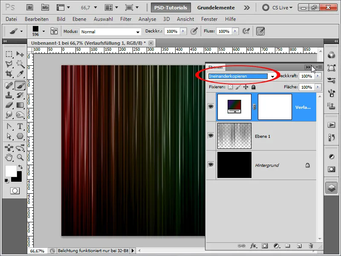Image resolution: width=341 pixels, height=256 pixels.
Task: Switch to Grundelemente workspace
Action: pyautogui.click(x=216, y=8)
